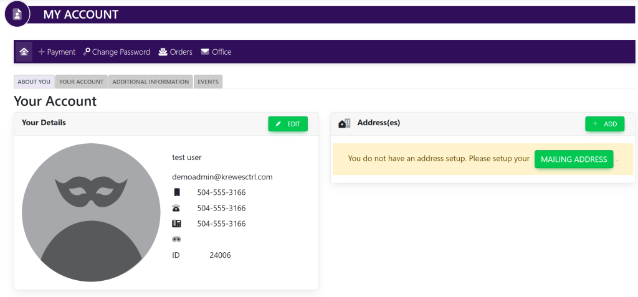Open the Payment menu item

[57, 52]
